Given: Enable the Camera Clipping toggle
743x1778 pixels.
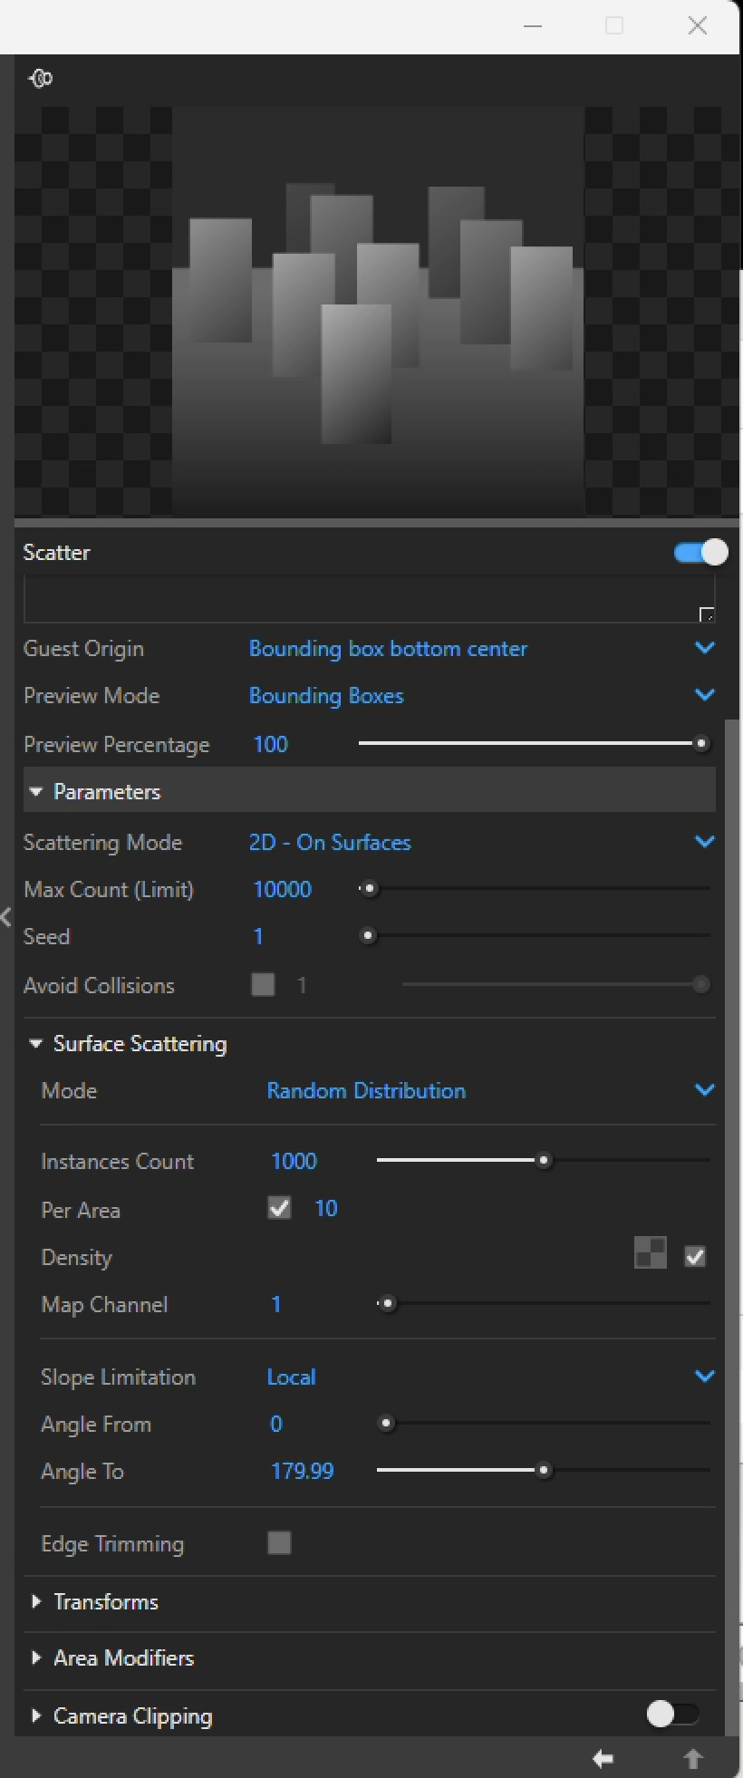Looking at the screenshot, I should 672,1714.
